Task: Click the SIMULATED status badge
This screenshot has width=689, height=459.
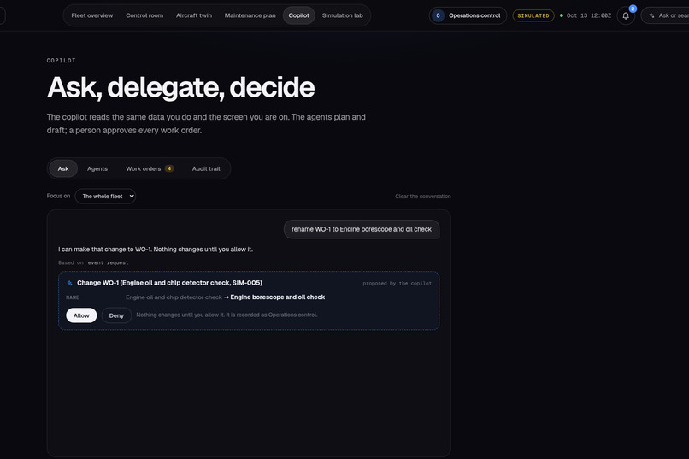Action: [533, 15]
